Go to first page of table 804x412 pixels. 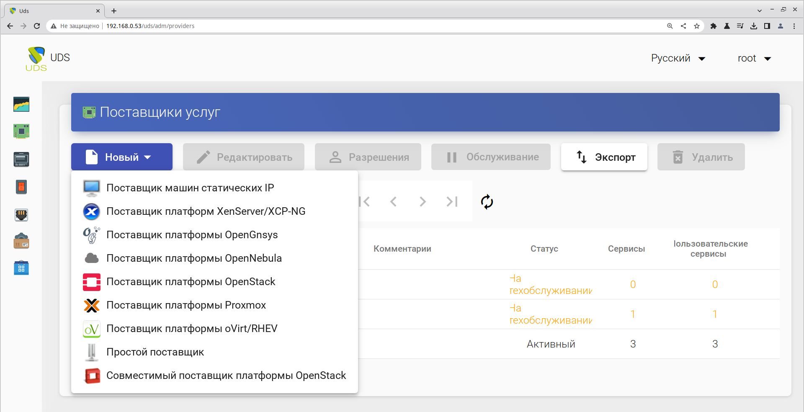(x=365, y=202)
